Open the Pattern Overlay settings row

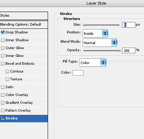[24, 111]
